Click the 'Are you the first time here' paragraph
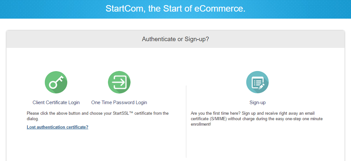The width and height of the screenshot is (351, 161). click(257, 119)
